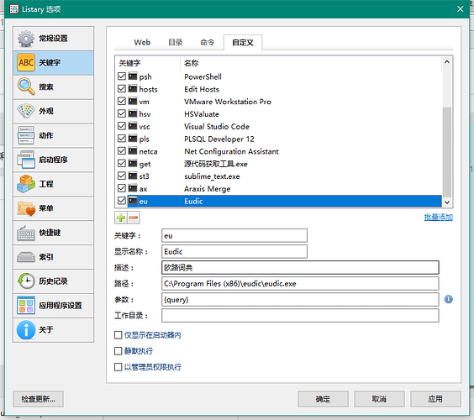This screenshot has height=420, width=474.
Task: Click the keyword list scrollbar thumb
Action: pyautogui.click(x=447, y=152)
